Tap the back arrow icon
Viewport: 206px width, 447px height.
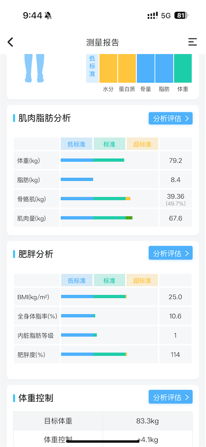10,42
